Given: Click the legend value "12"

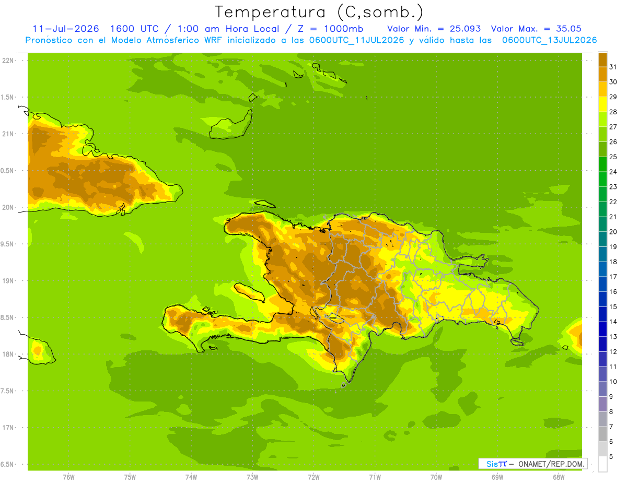Looking at the screenshot, I should (x=613, y=352).
